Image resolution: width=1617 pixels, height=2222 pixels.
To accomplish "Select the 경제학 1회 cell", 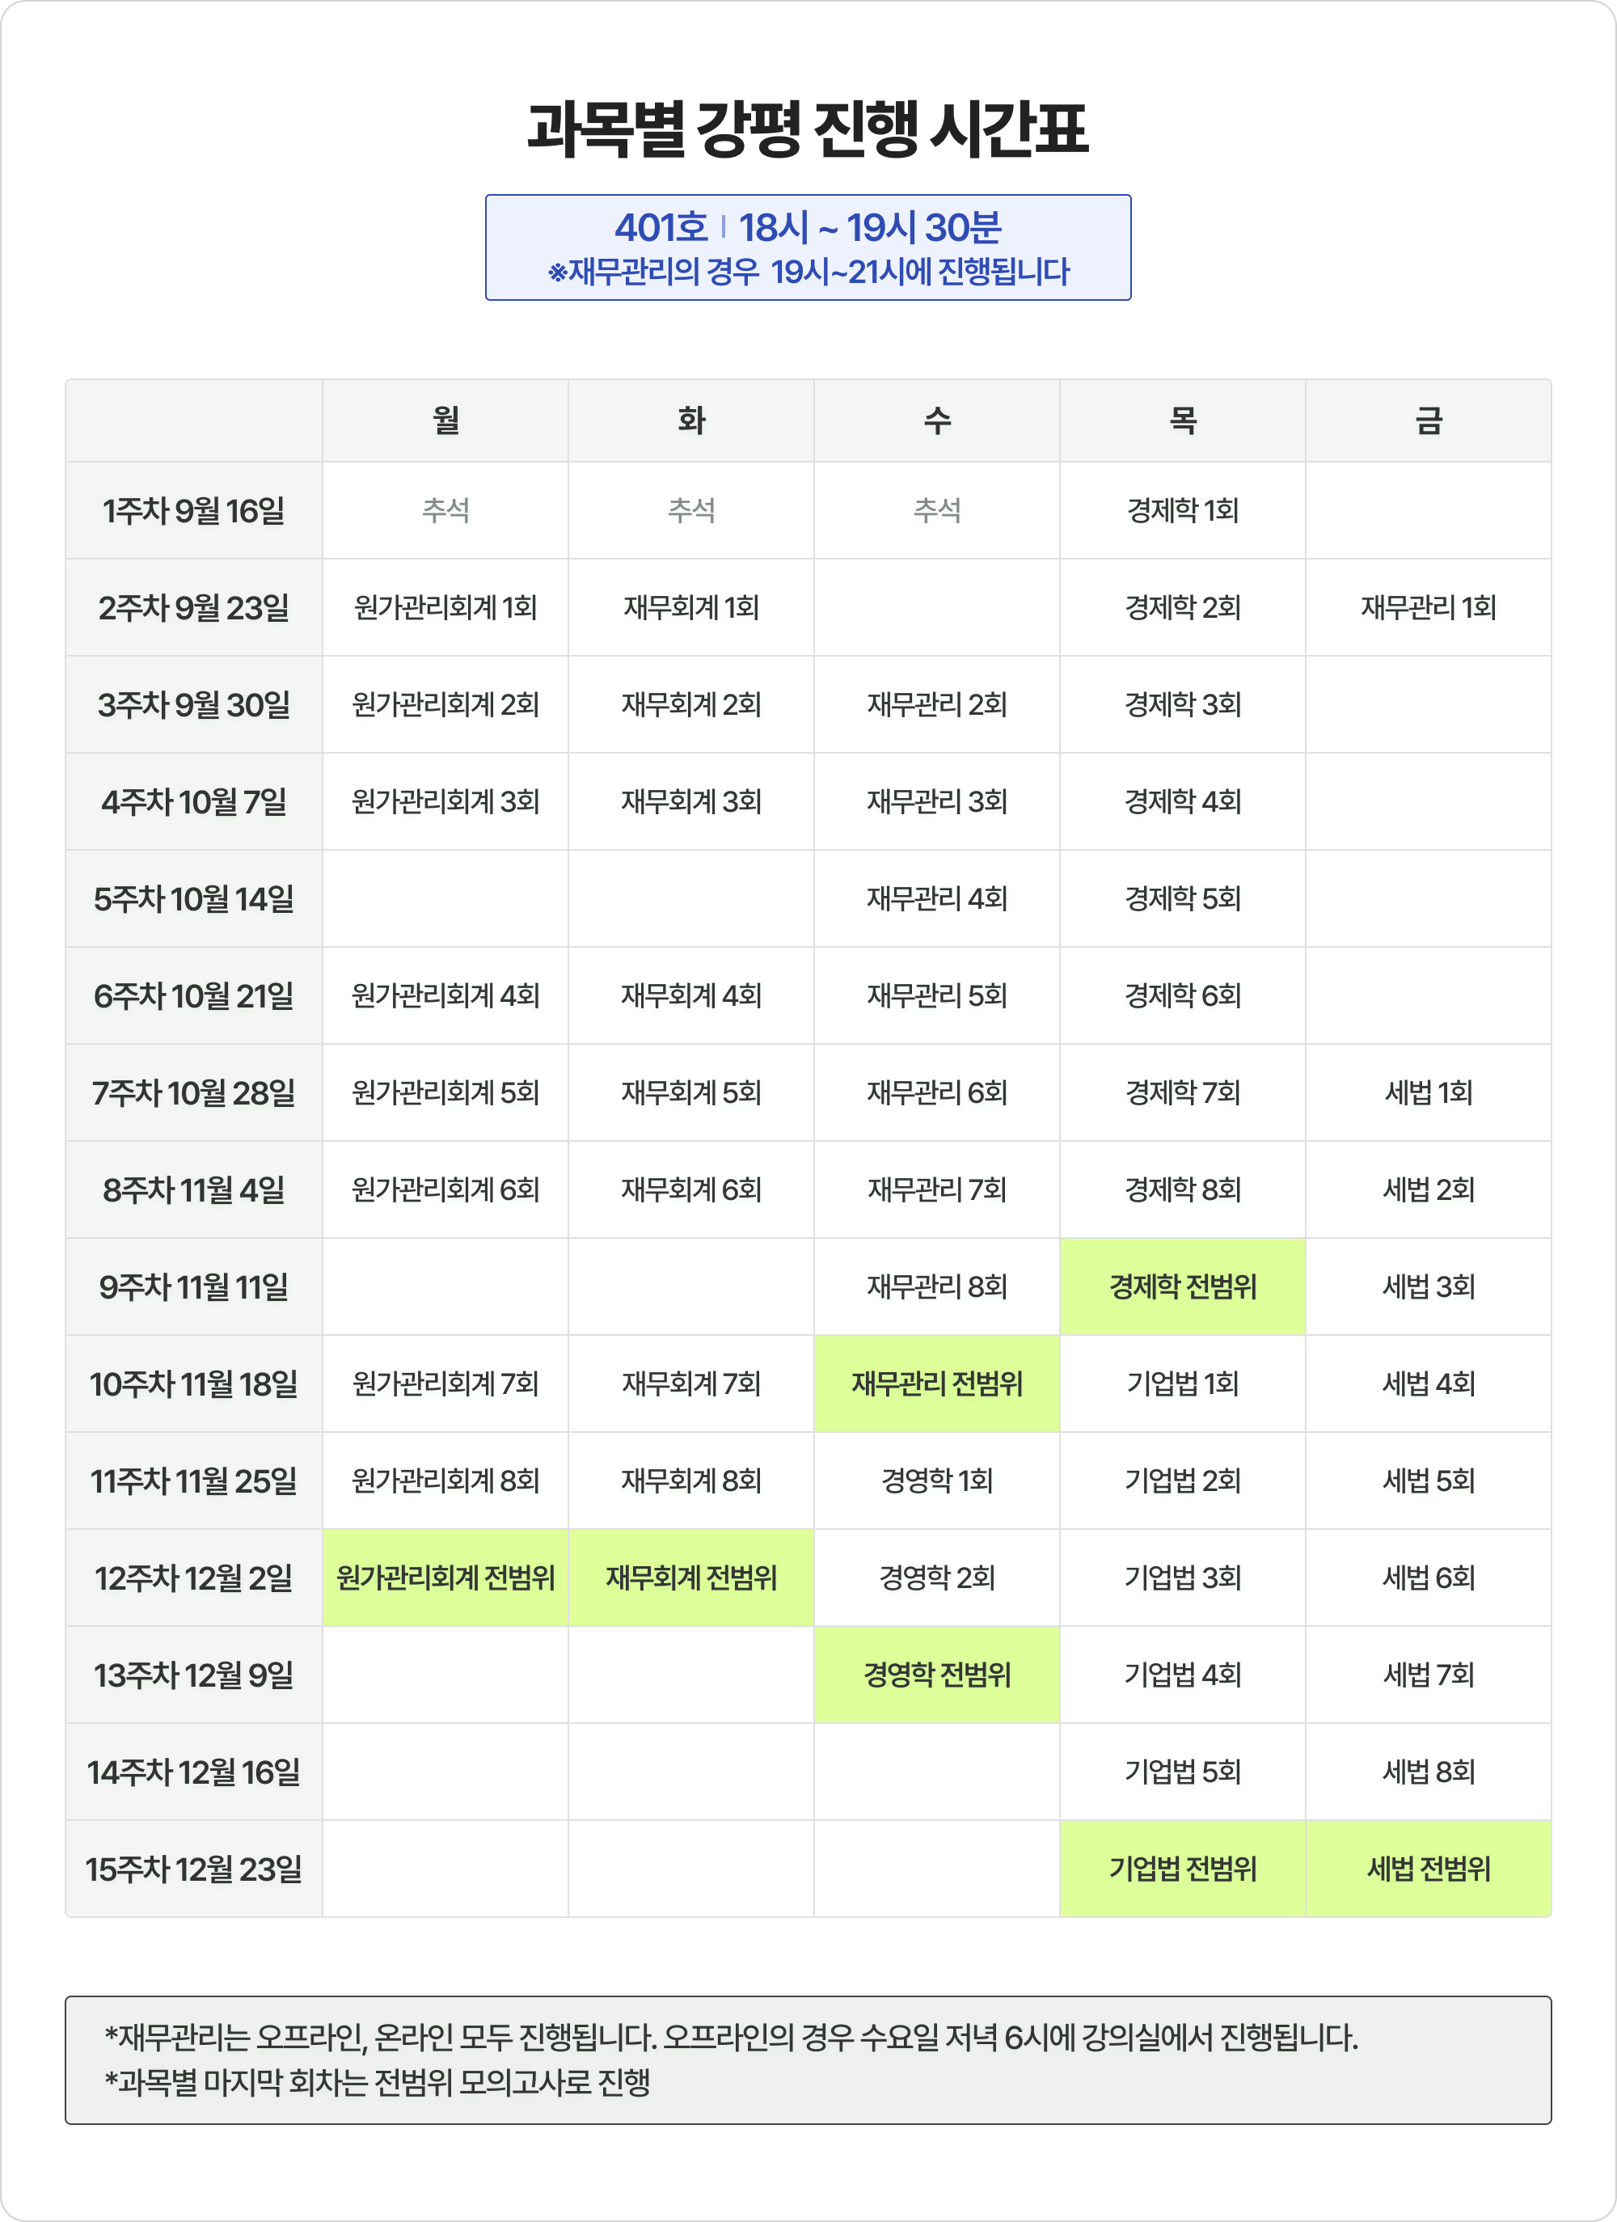I will pos(1182,510).
